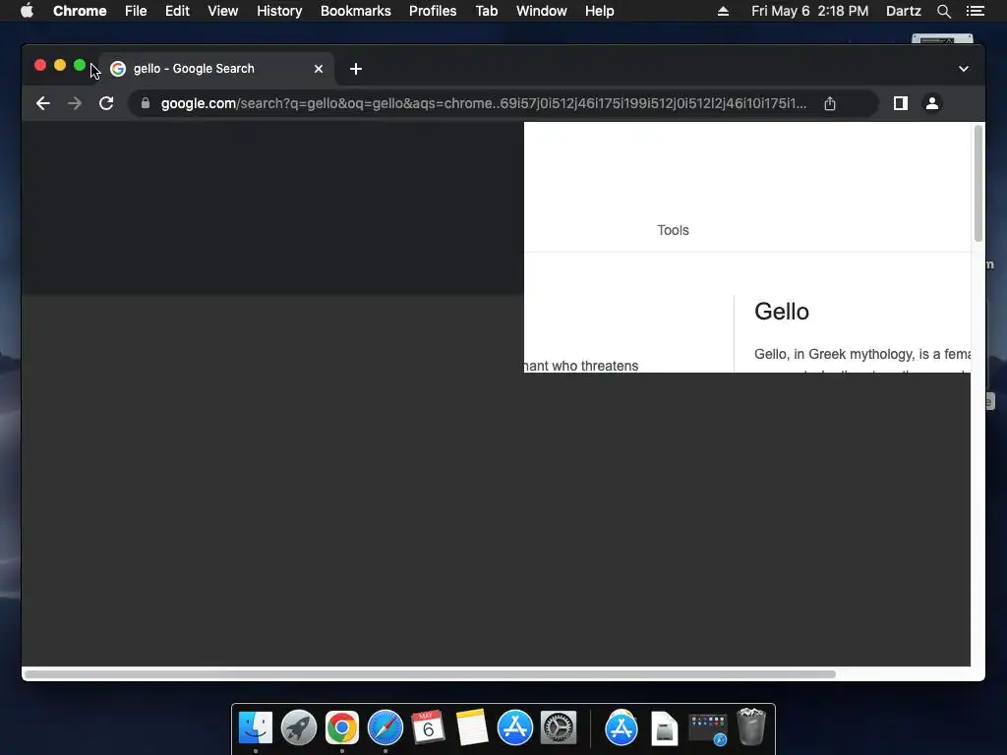The image size is (1007, 755).
Task: Open Calendar from the Dock
Action: tap(429, 728)
